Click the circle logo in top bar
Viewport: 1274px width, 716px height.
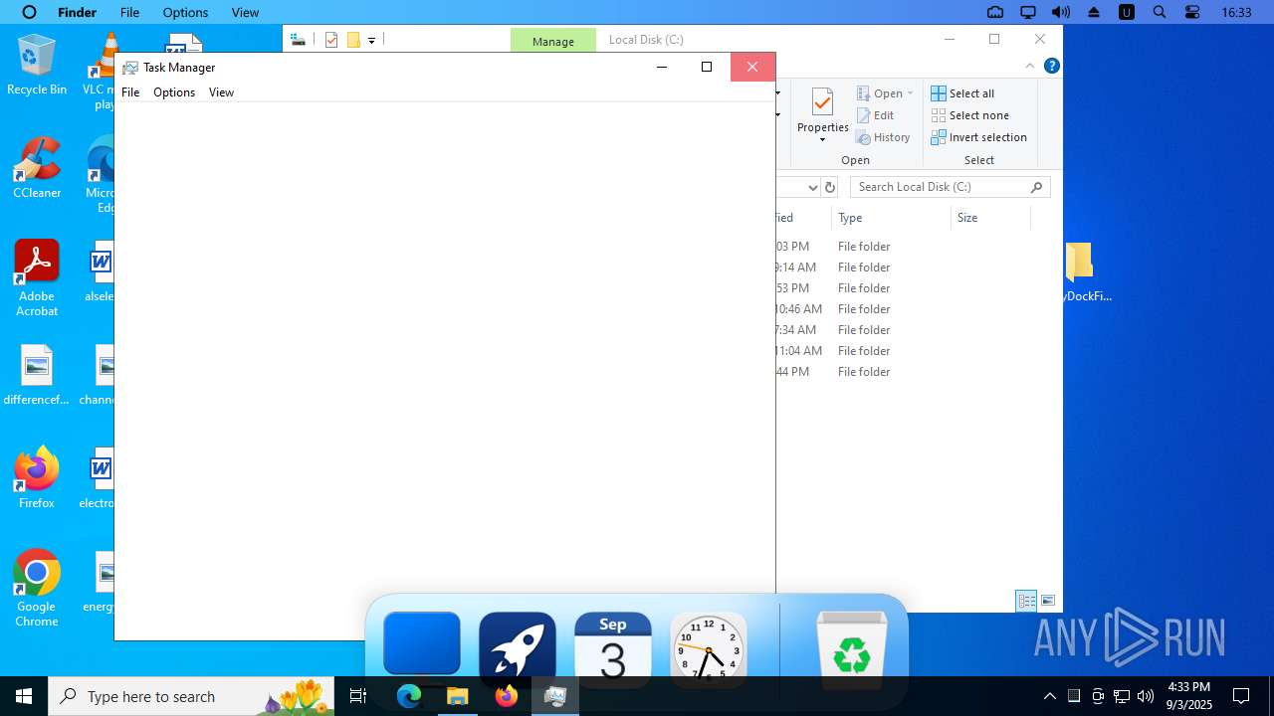(x=29, y=13)
